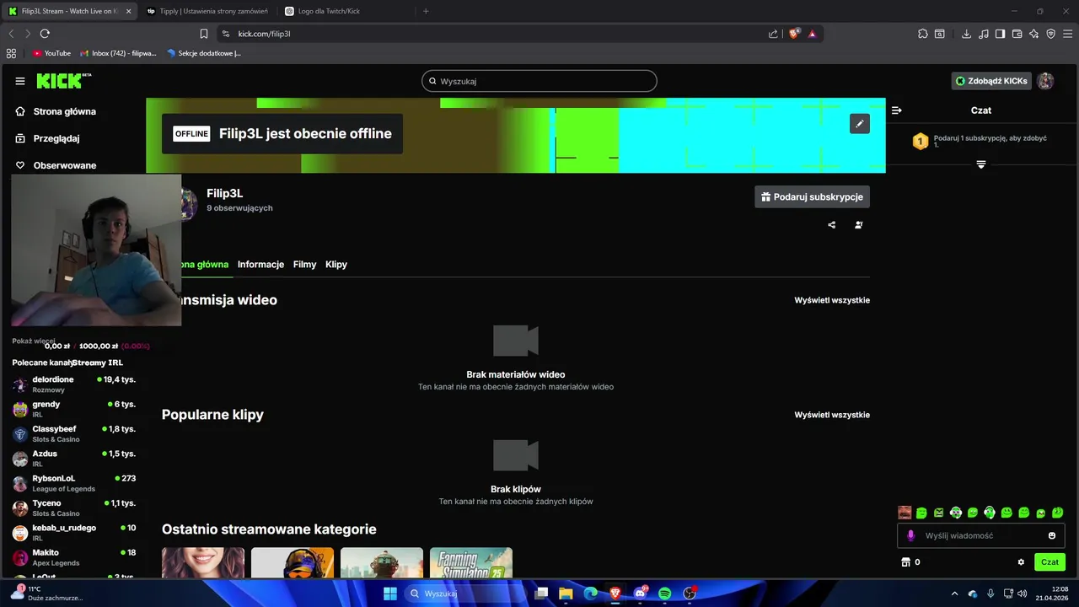This screenshot has width=1079, height=607.
Task: Open the emoji picker in chat
Action: (1051, 535)
